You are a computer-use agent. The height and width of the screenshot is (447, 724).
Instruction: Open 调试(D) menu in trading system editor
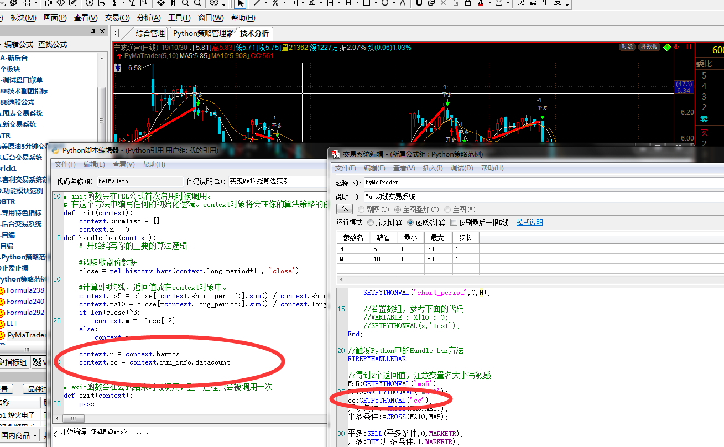pos(462,168)
